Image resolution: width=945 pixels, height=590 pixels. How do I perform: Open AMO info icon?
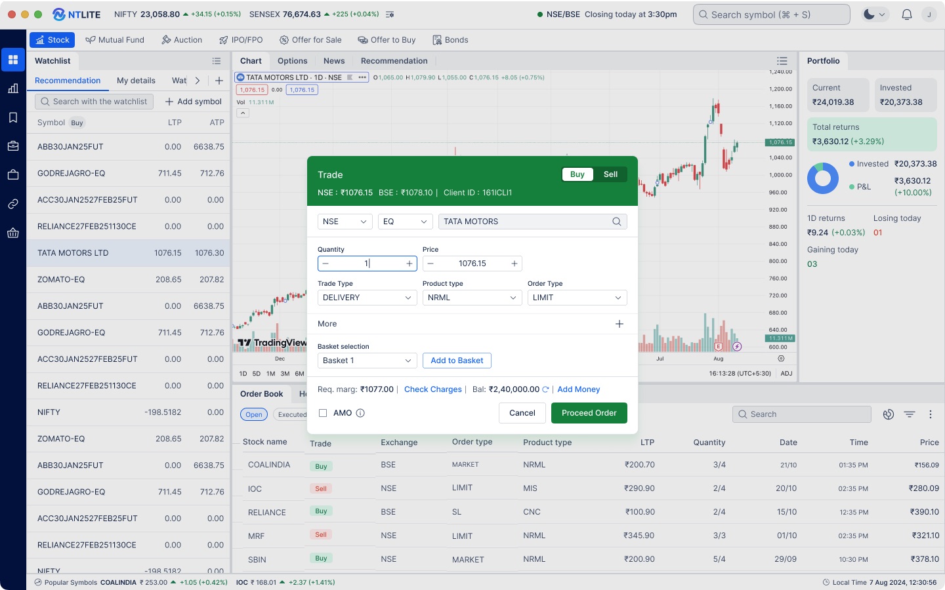360,413
